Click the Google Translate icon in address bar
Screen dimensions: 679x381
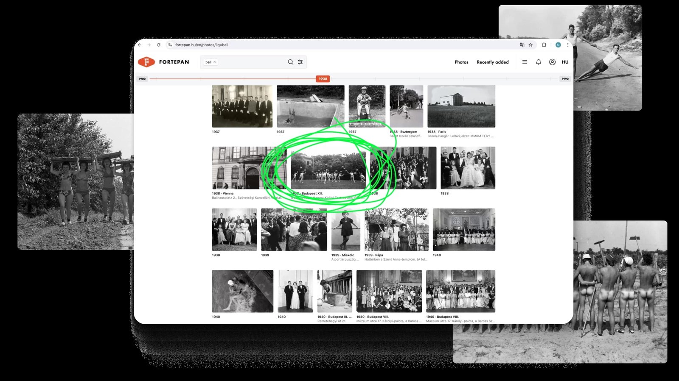522,45
